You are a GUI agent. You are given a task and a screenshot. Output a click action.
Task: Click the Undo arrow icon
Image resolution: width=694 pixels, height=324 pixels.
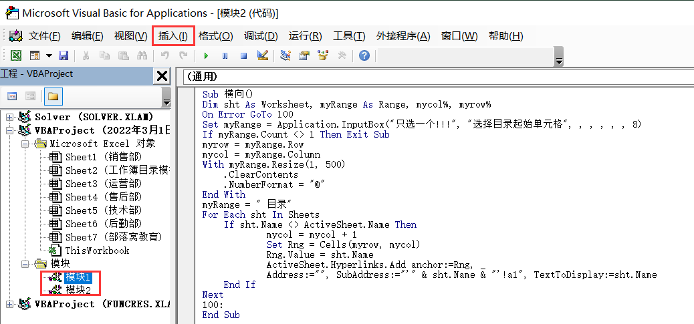[x=164, y=55]
